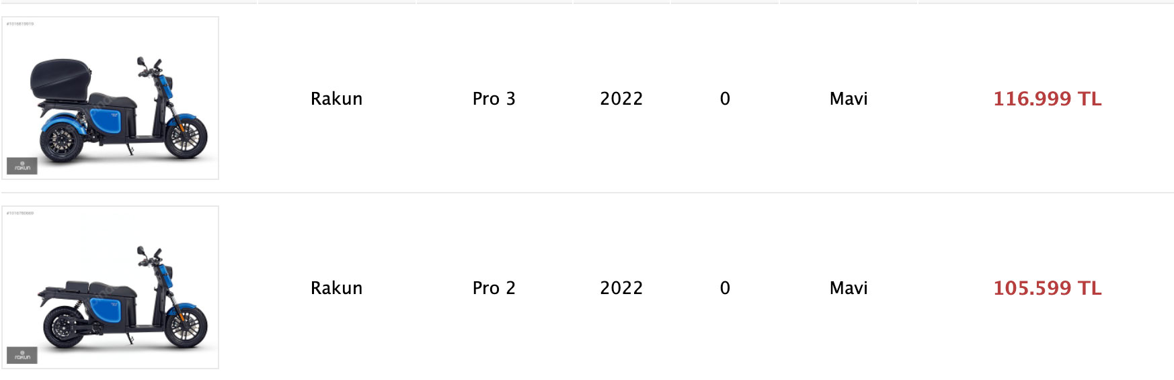Select the Rakun brand in the Pro 3 row
This screenshot has width=1174, height=380.
tap(336, 99)
